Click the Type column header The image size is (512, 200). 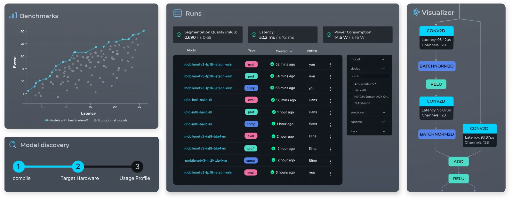point(252,50)
